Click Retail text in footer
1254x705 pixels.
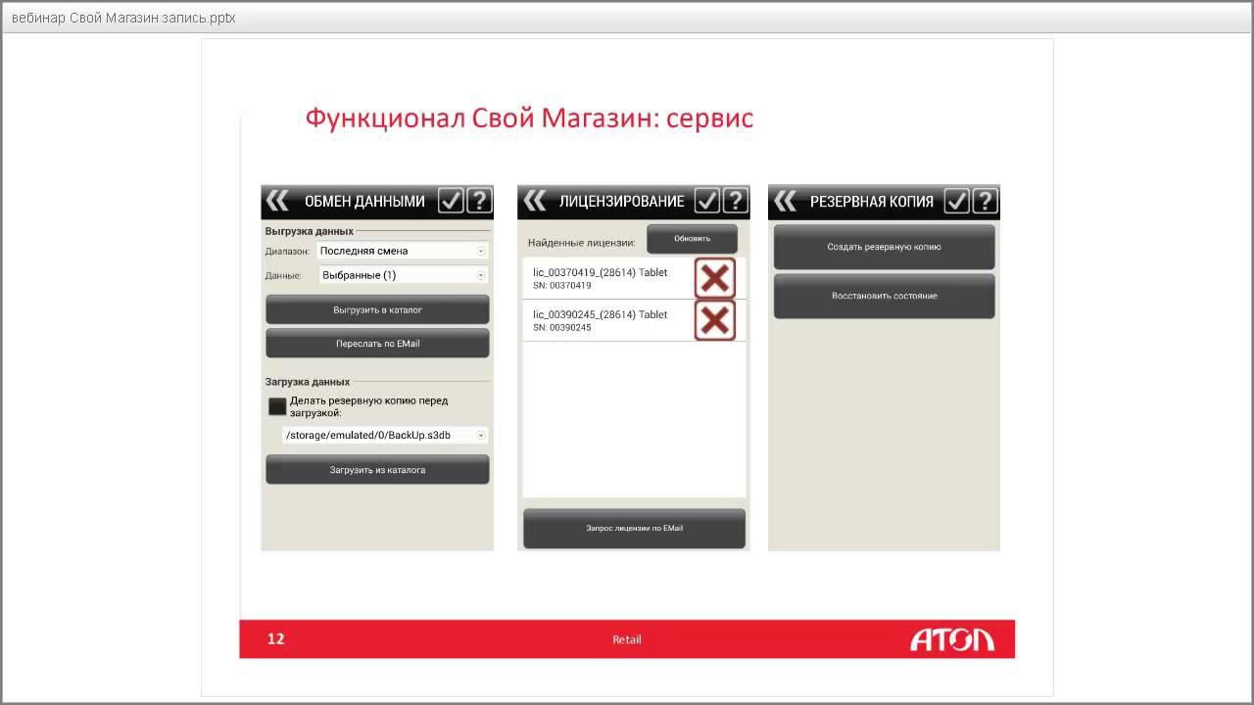(x=627, y=639)
